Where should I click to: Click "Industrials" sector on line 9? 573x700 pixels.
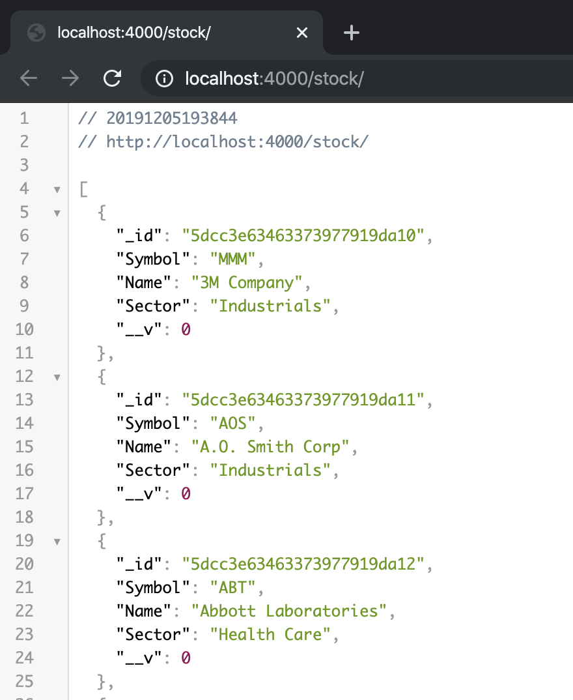[270, 306]
